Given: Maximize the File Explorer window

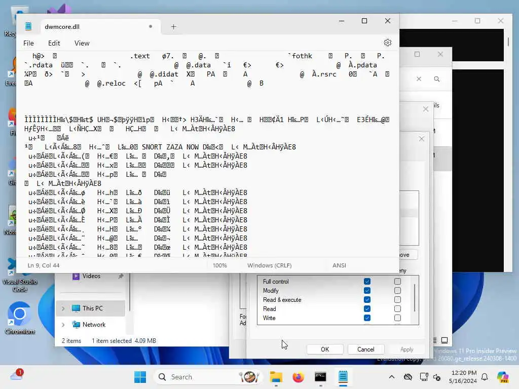Looking at the screenshot, I should tap(417, 54).
